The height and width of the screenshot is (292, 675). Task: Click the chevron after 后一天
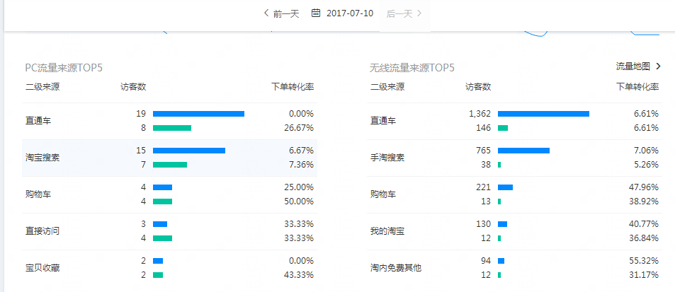click(420, 13)
